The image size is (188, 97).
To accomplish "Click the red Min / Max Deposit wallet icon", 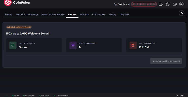I will click(x=133, y=45).
